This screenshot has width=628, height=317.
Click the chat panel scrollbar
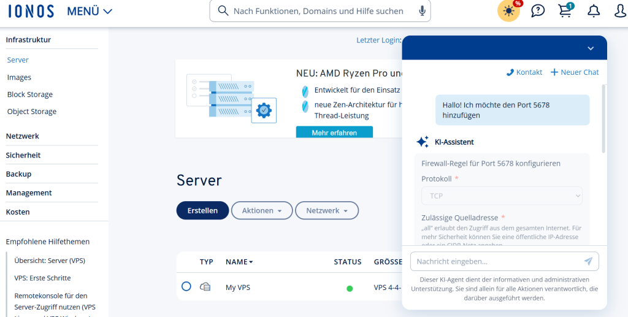coord(604,119)
